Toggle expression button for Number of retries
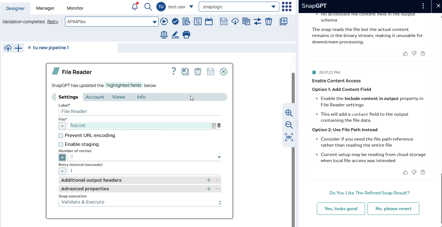Image resolution: width=442 pixels, height=227 pixels. pos(62,157)
